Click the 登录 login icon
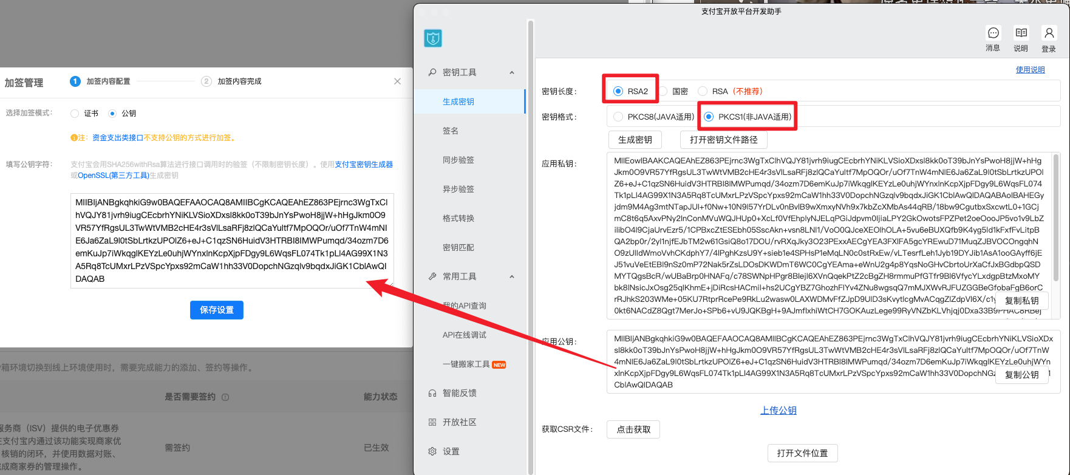This screenshot has height=475, width=1070. click(x=1049, y=33)
